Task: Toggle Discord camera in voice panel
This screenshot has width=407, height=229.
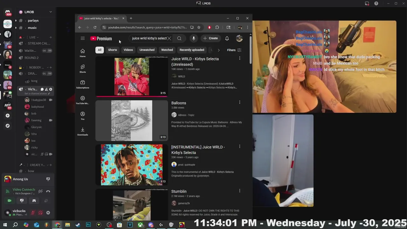Action: click(10, 201)
